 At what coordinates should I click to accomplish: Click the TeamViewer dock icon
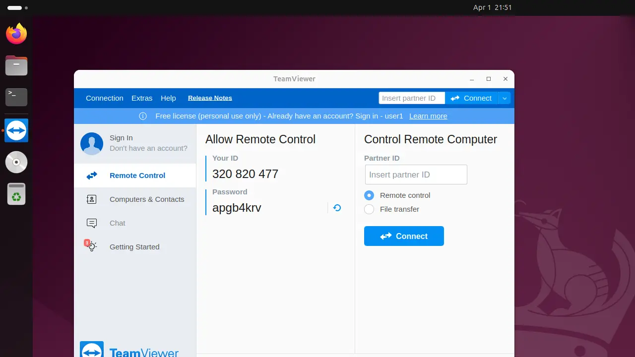point(16,130)
